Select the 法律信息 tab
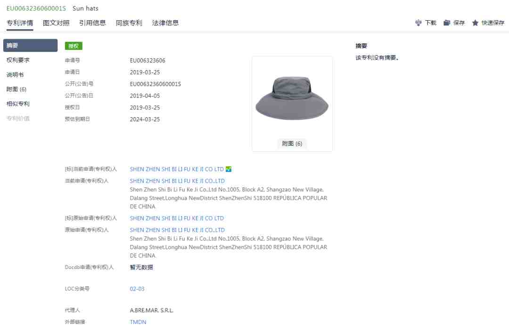509x333 pixels. click(x=165, y=23)
